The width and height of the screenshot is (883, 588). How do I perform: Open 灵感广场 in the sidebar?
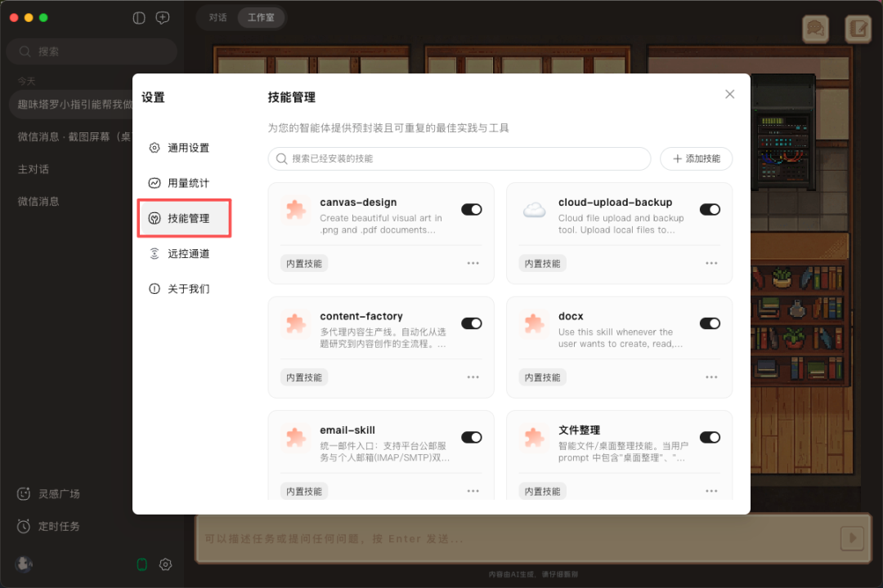point(48,494)
